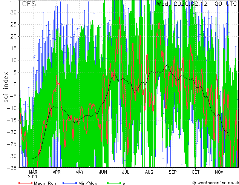Click the sigma legend symbol

[124, 183]
